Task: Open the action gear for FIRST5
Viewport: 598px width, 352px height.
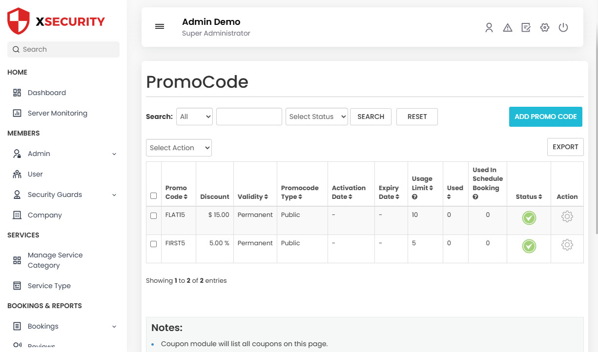Action: point(567,245)
